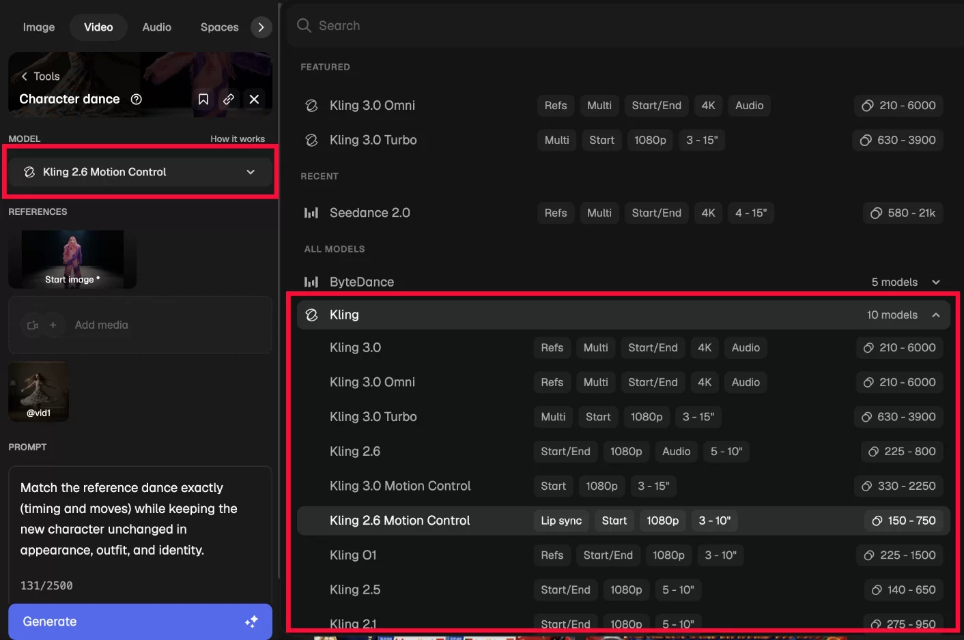Click the camera icon in Add media box
964x640 pixels.
tap(32, 325)
